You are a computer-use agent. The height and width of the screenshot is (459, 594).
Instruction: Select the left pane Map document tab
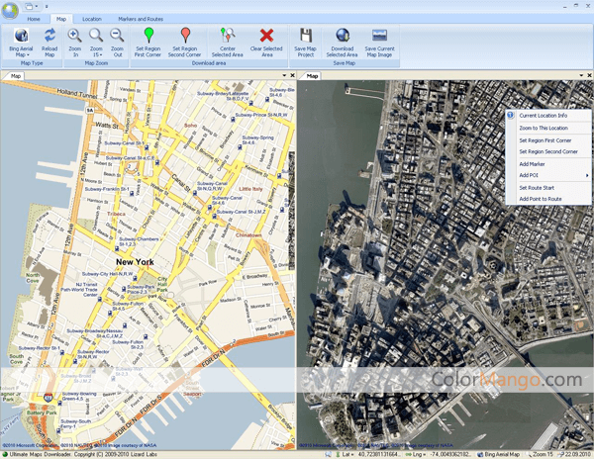[16, 76]
